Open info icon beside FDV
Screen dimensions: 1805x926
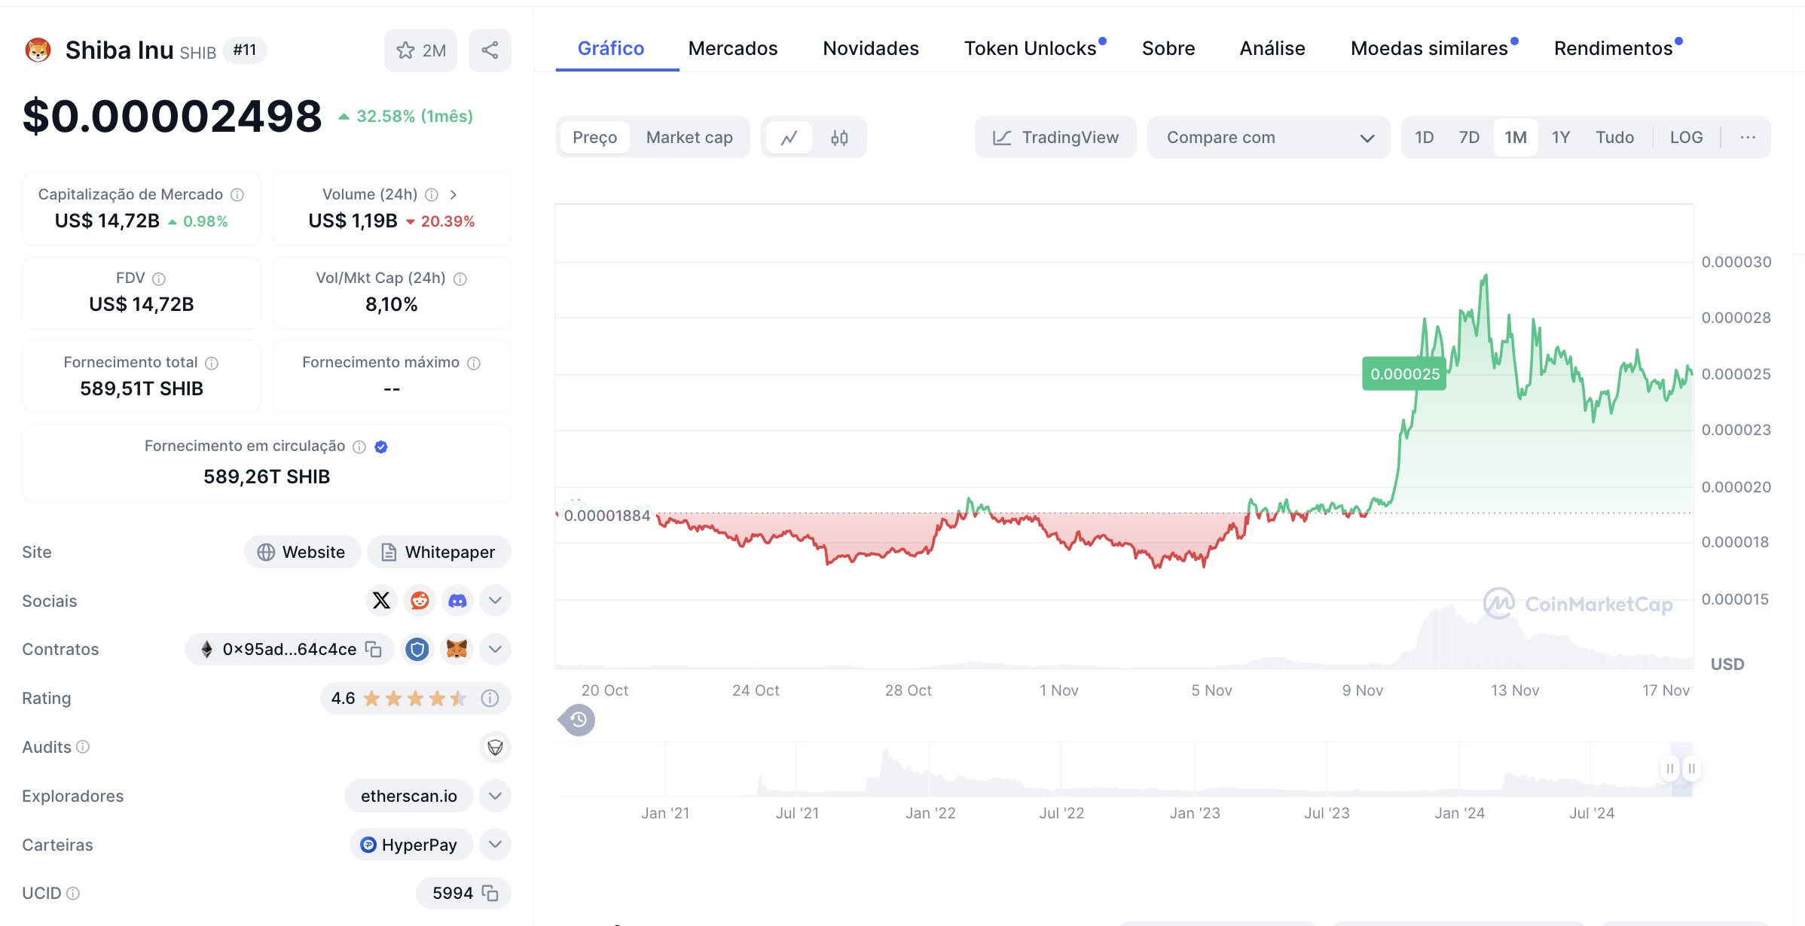pyautogui.click(x=159, y=279)
